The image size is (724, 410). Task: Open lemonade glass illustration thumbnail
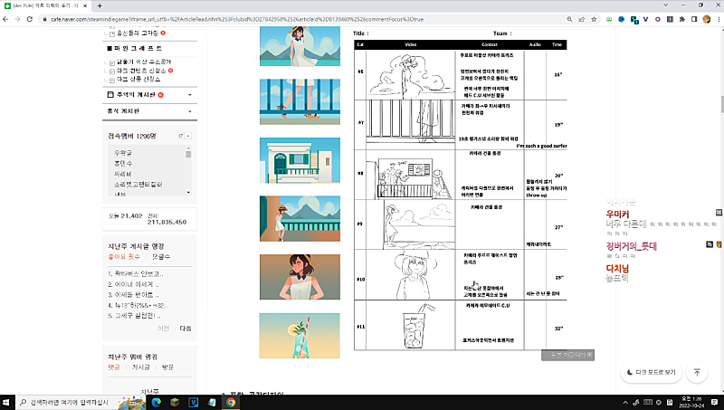pos(300,336)
